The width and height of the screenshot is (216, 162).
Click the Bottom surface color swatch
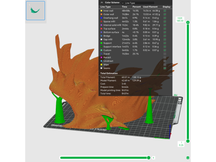101,32
